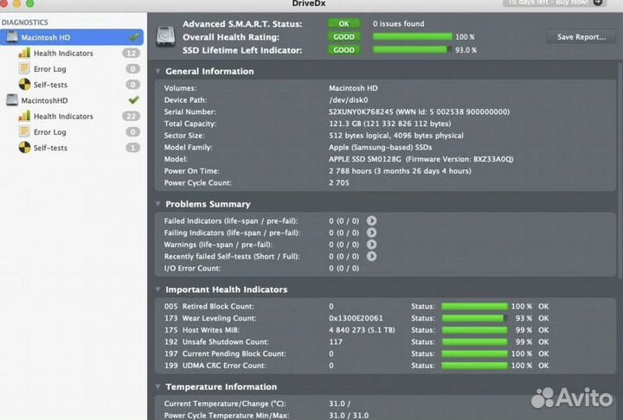The image size is (623, 420).
Task: Click the green maximize window button
Action: coord(29,3)
